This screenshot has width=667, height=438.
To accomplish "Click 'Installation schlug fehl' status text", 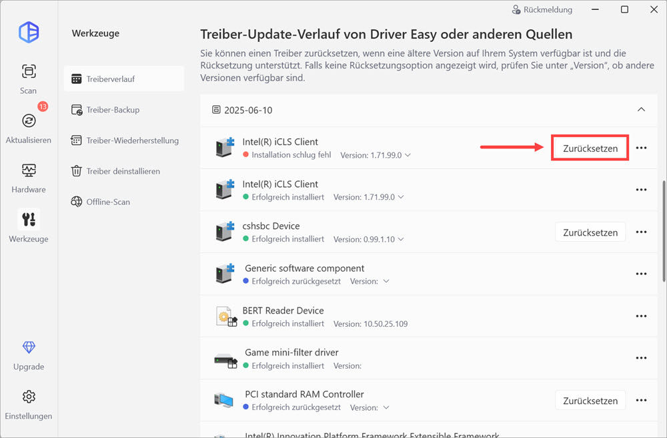I will point(291,155).
